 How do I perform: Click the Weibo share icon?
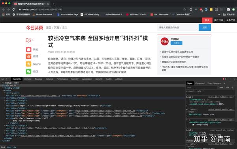pyautogui.click(x=28, y=56)
